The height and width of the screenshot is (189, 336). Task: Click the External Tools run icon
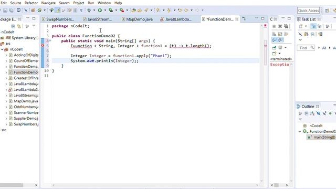click(x=122, y=10)
